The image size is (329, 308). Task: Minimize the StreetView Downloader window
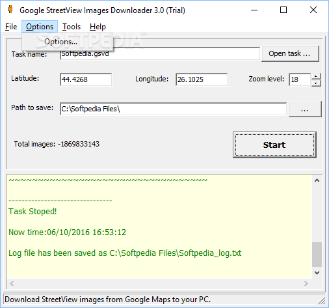tap(254, 10)
